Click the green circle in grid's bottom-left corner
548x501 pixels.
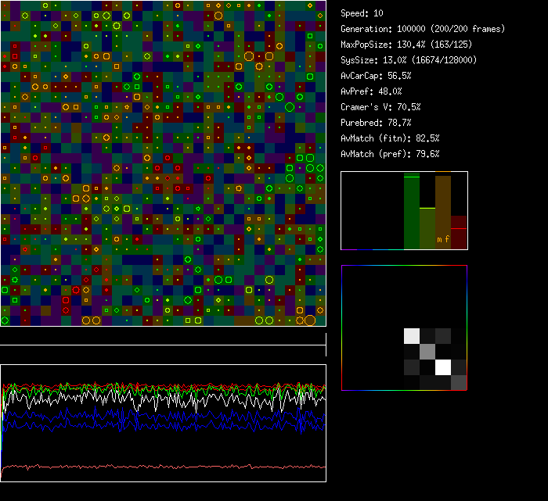(5, 320)
